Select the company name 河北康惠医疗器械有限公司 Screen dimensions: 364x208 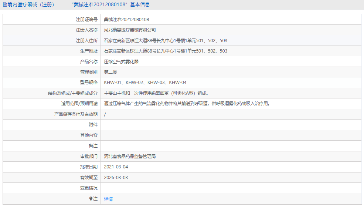pyautogui.click(x=130, y=30)
